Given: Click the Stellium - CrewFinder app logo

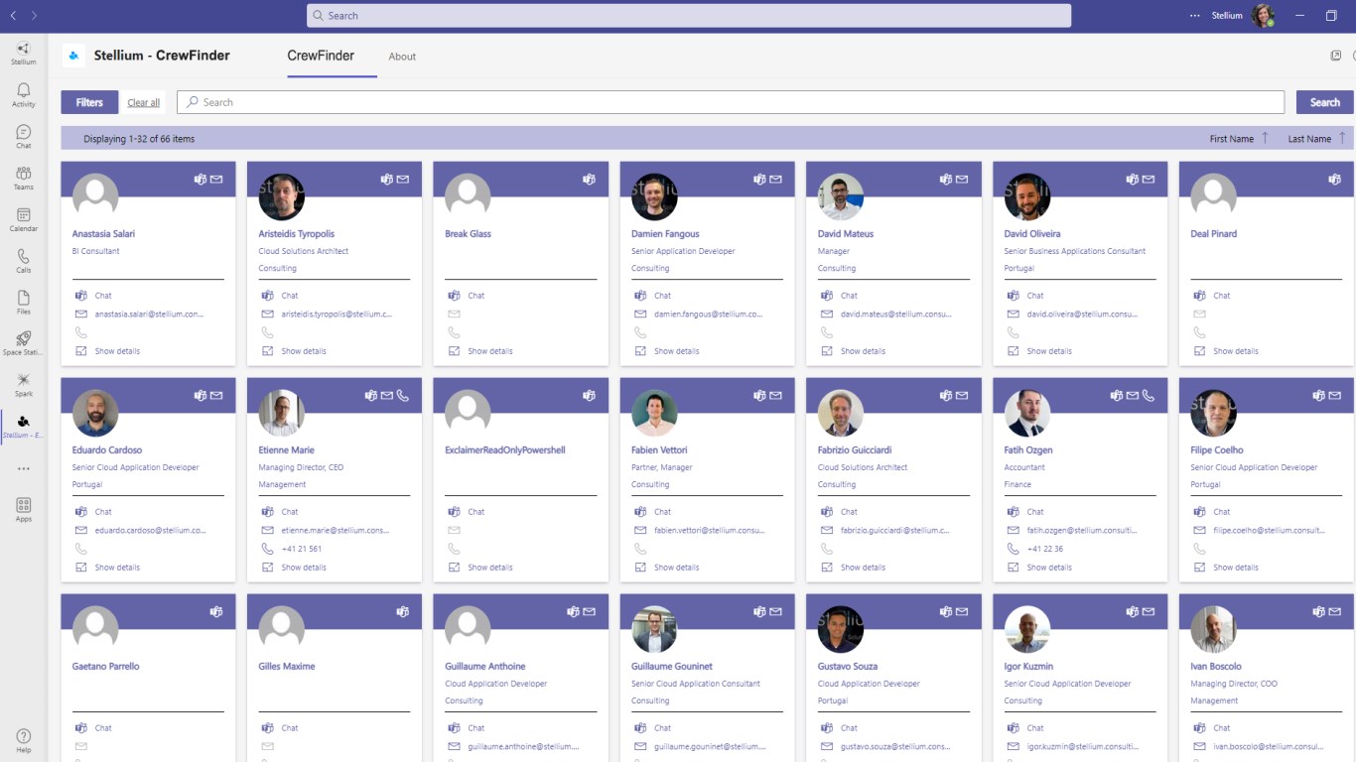Looking at the screenshot, I should coord(73,56).
